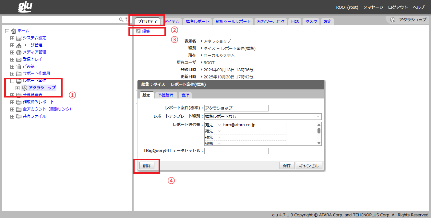Expand the システム設定 node
Viewport: 431px width, 218px height.
[x=12, y=38]
